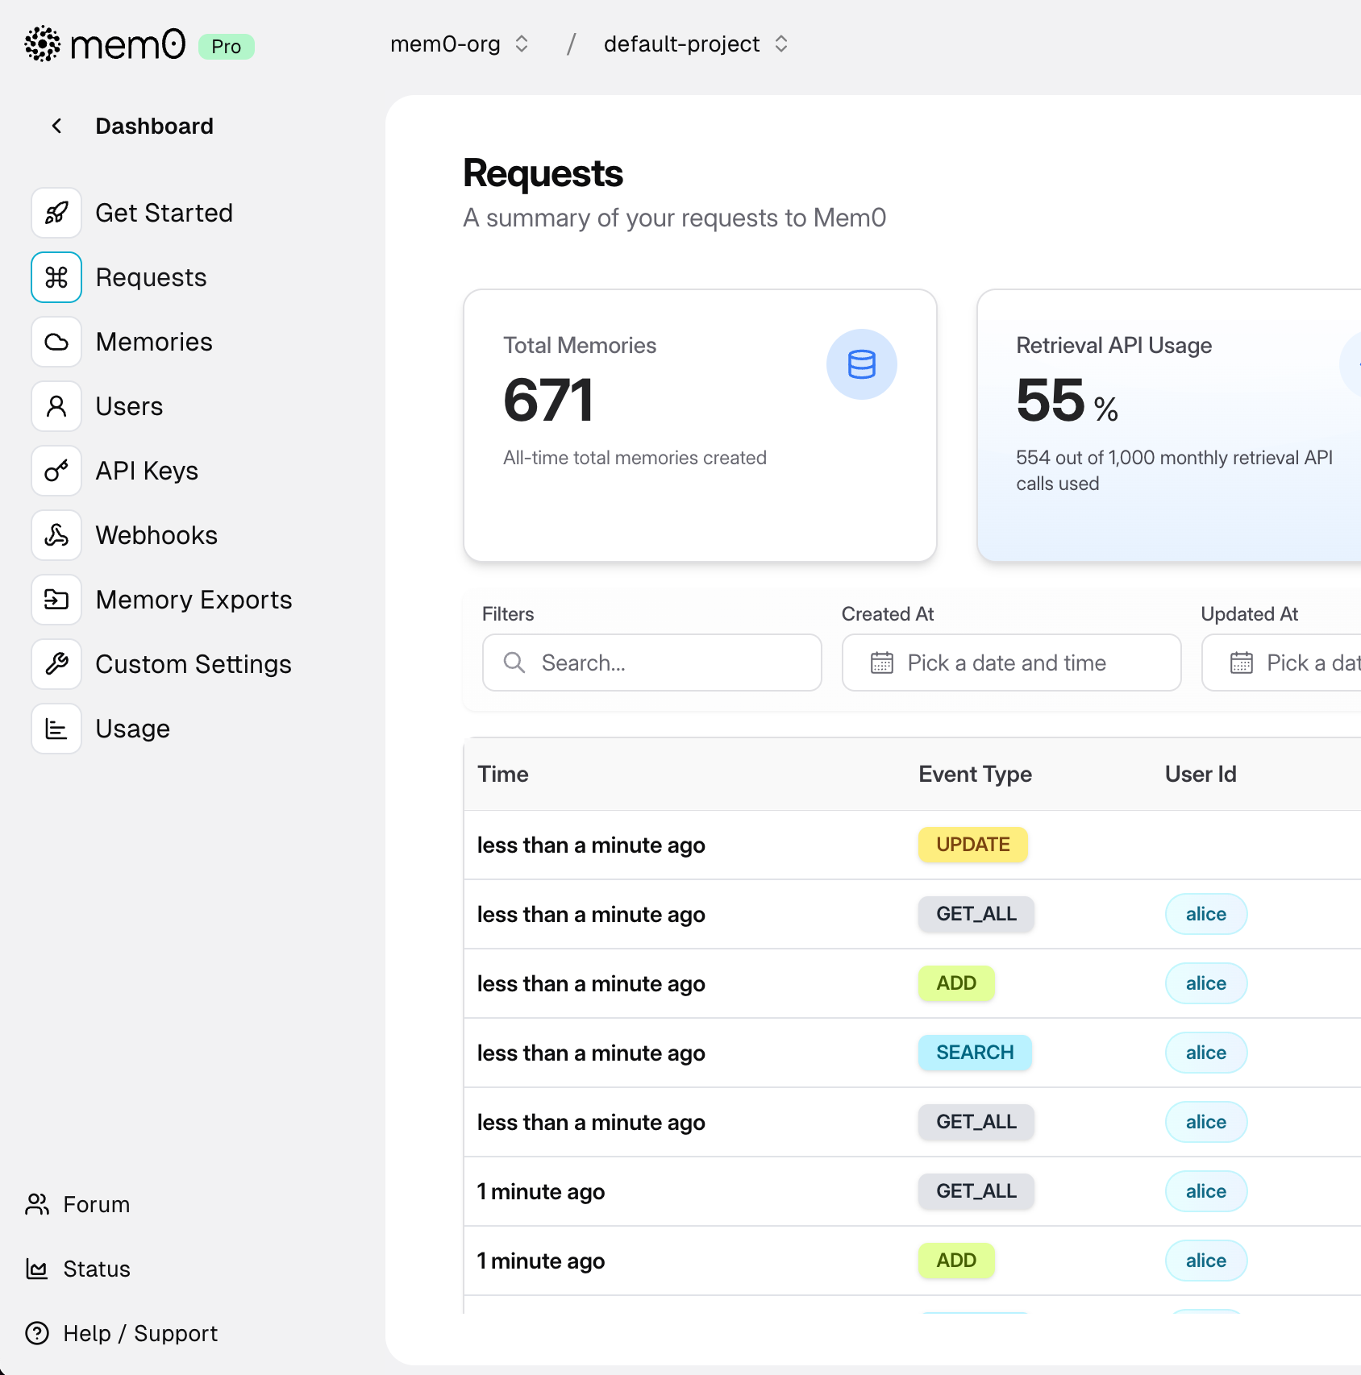Click the Webhooks icon
The width and height of the screenshot is (1361, 1375).
[x=56, y=535]
